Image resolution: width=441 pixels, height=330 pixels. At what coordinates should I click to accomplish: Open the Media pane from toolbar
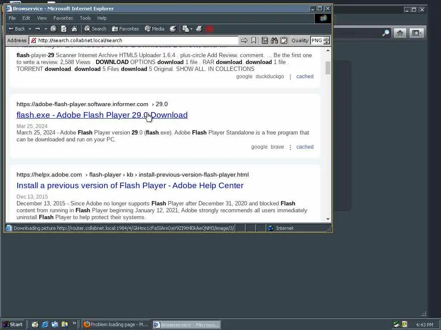155,29
